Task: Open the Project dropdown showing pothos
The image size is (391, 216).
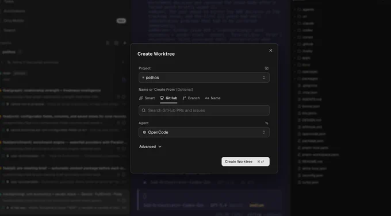Action: pyautogui.click(x=204, y=78)
